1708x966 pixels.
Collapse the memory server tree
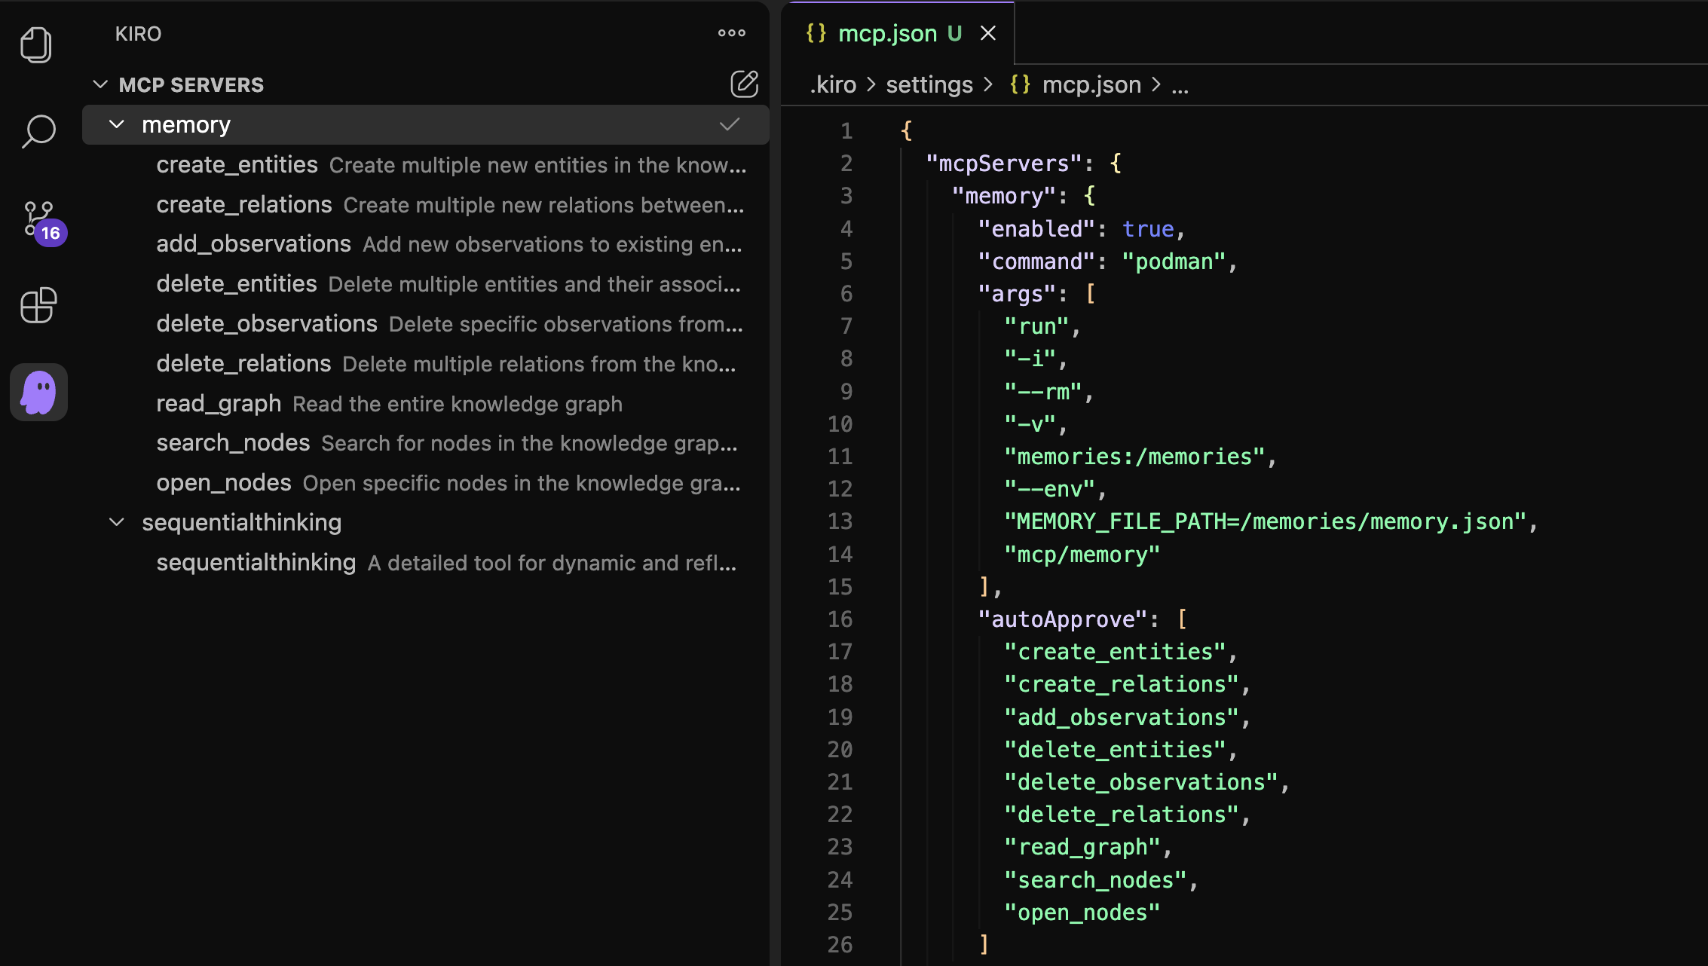tap(117, 125)
